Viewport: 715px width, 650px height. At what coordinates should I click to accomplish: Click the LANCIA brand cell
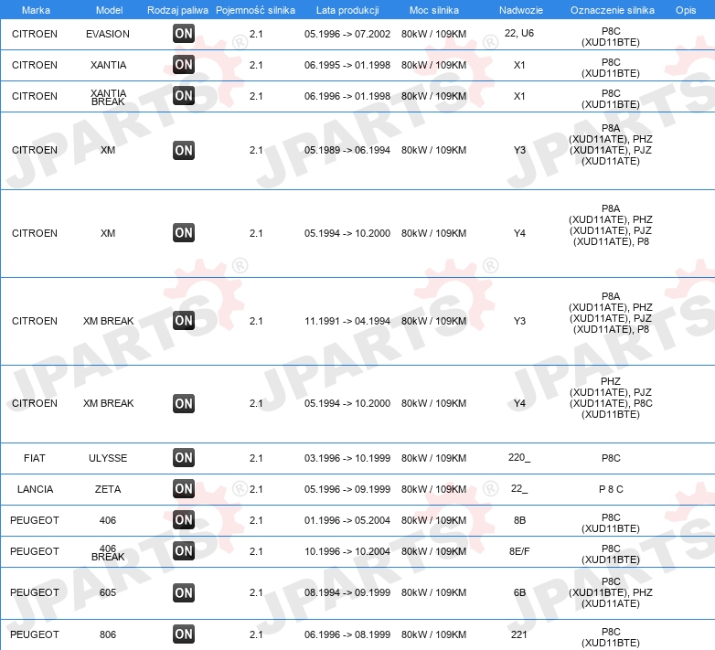(x=35, y=489)
